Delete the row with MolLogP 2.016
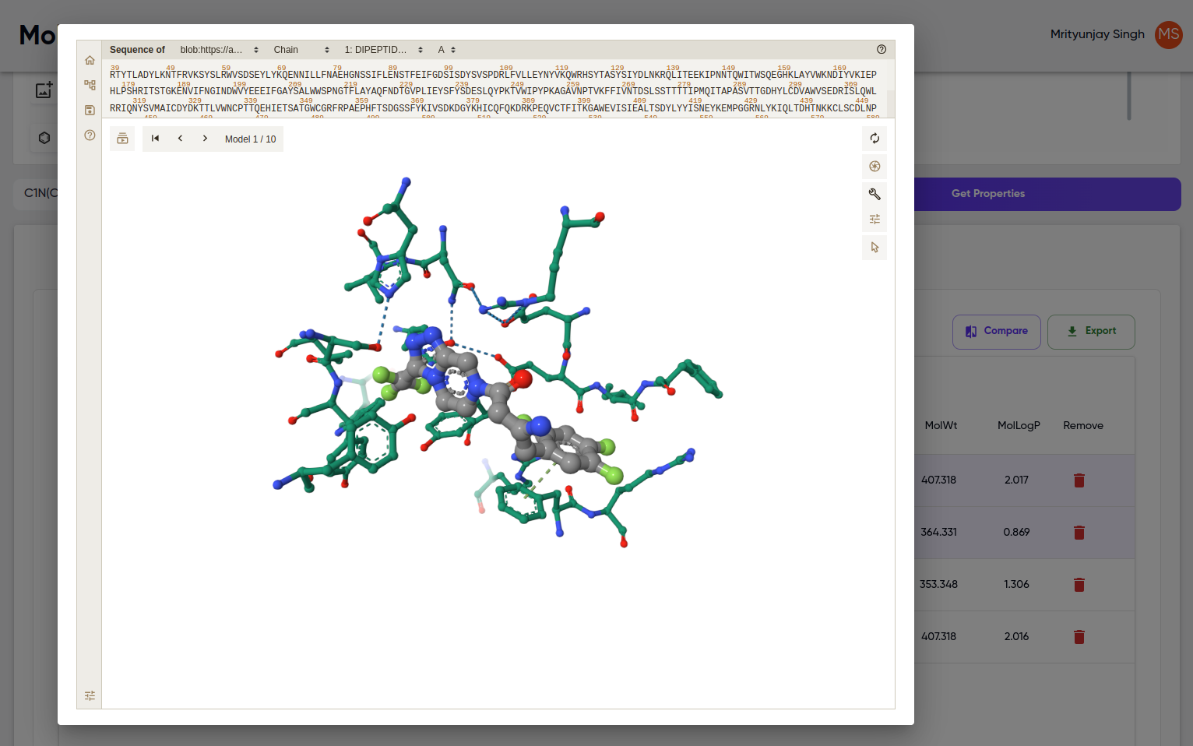This screenshot has height=746, width=1193. [1079, 637]
